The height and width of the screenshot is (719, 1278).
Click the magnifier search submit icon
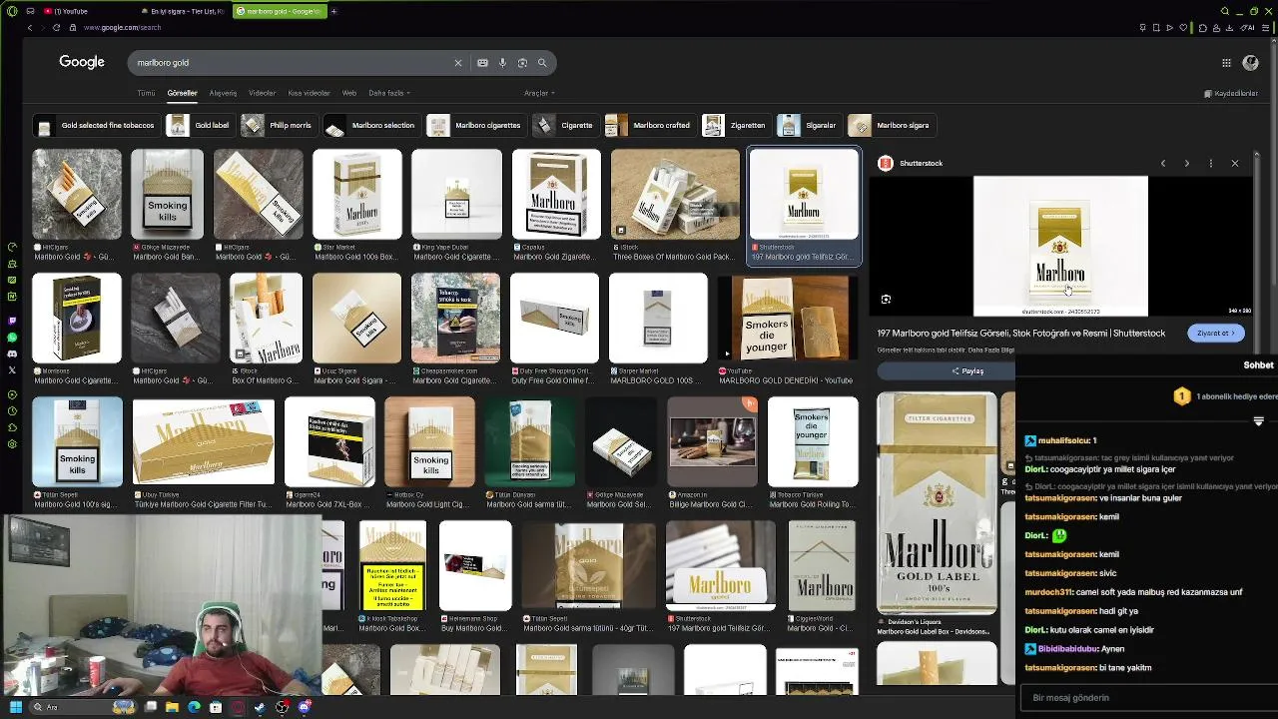(542, 63)
